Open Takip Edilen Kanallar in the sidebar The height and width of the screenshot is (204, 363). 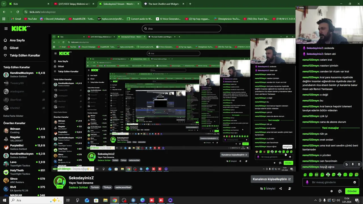tap(22, 55)
